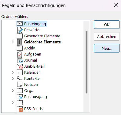Expand the Kalender folder
Screen dimensions: 121x115
tap(13, 72)
